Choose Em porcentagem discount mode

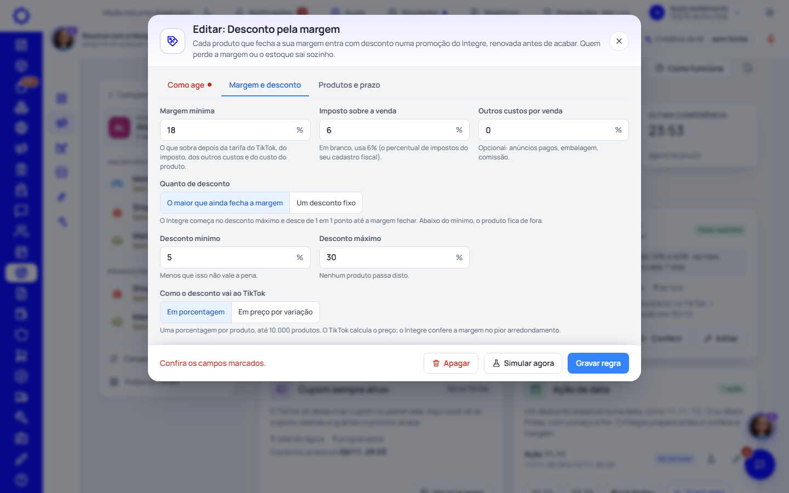pyautogui.click(x=196, y=312)
